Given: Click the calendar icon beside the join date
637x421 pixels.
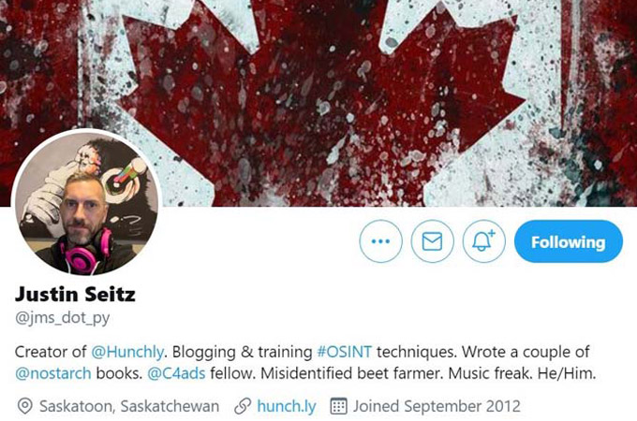Looking at the screenshot, I should pos(338,406).
